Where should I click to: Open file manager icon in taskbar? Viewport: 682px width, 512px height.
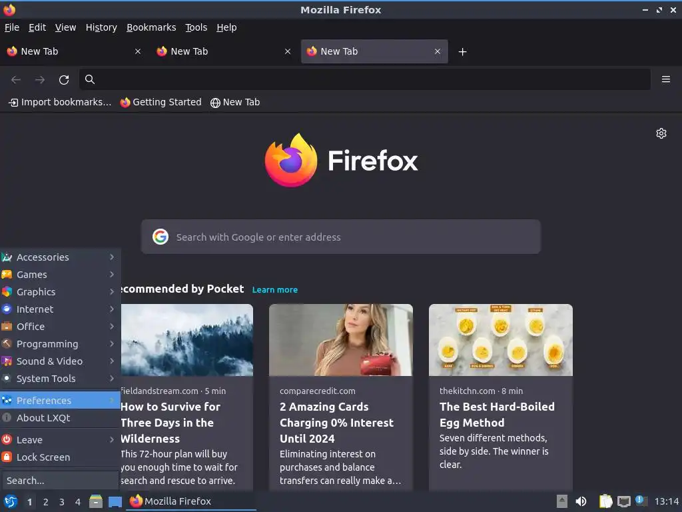96,501
